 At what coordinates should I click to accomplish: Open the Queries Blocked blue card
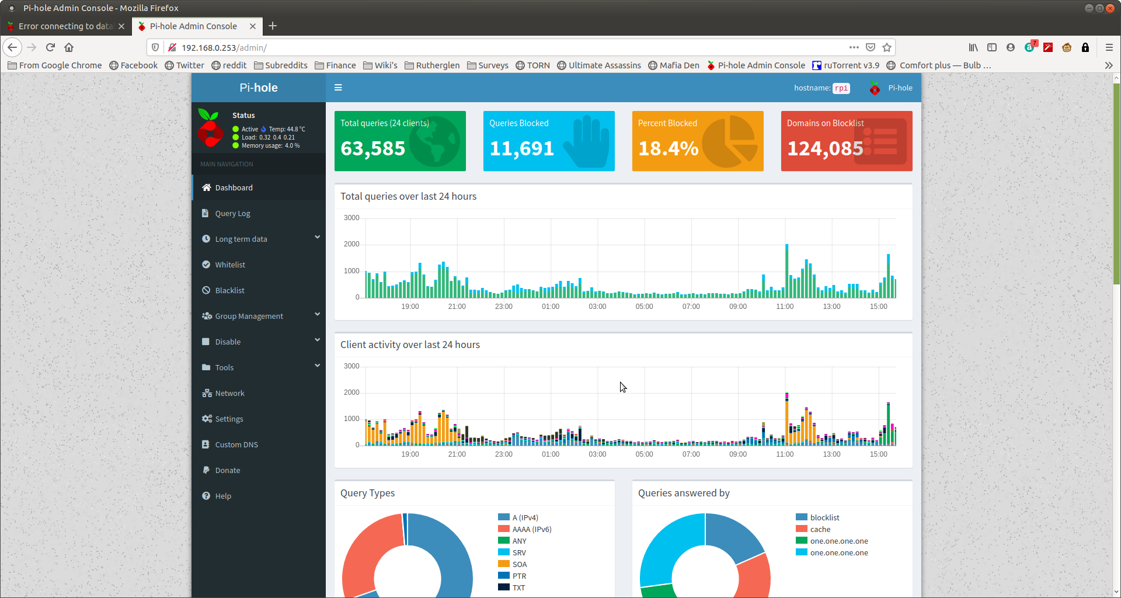549,141
